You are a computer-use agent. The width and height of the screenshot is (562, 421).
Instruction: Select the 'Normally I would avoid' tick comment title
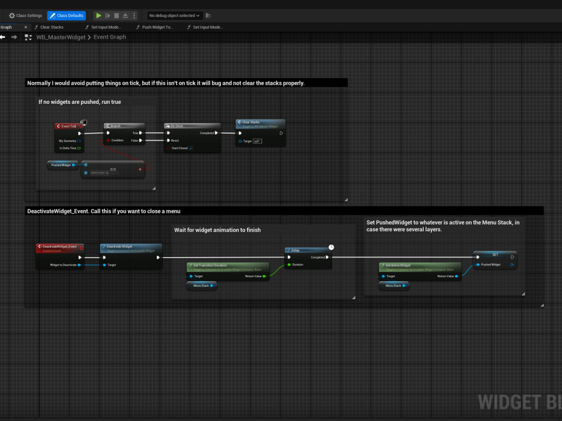(166, 83)
